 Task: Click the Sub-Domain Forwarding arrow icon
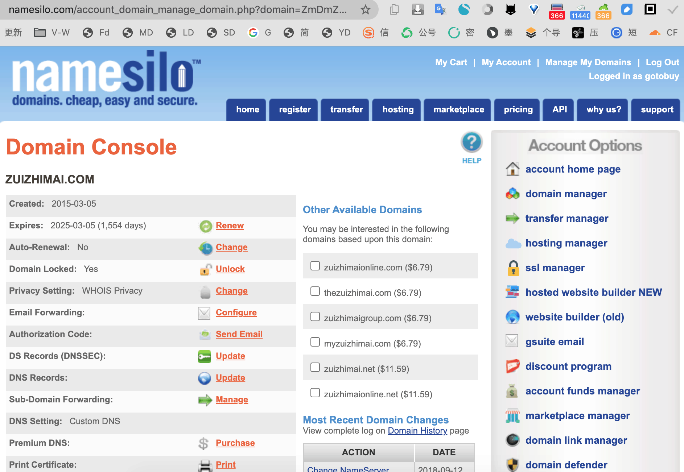[x=205, y=400]
